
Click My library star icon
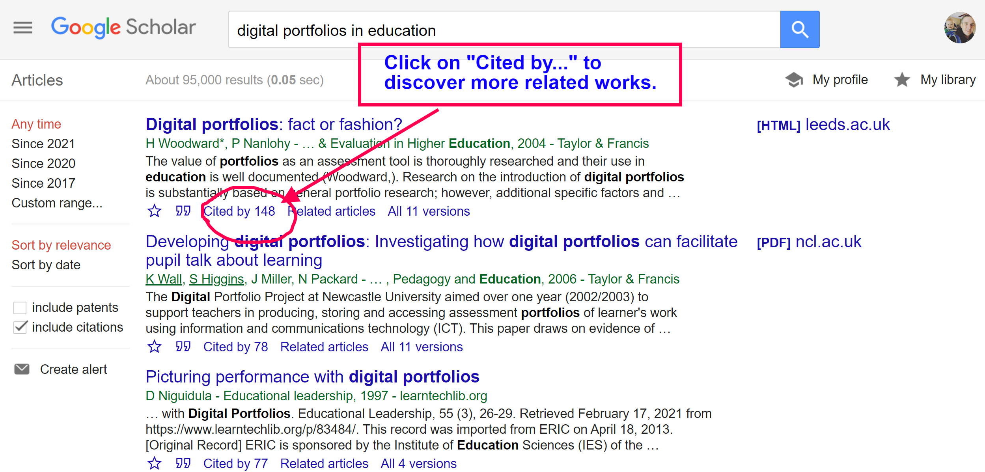pyautogui.click(x=901, y=80)
